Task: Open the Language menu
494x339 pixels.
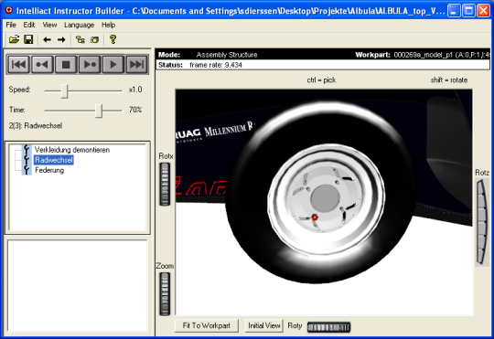Action: pyautogui.click(x=79, y=25)
